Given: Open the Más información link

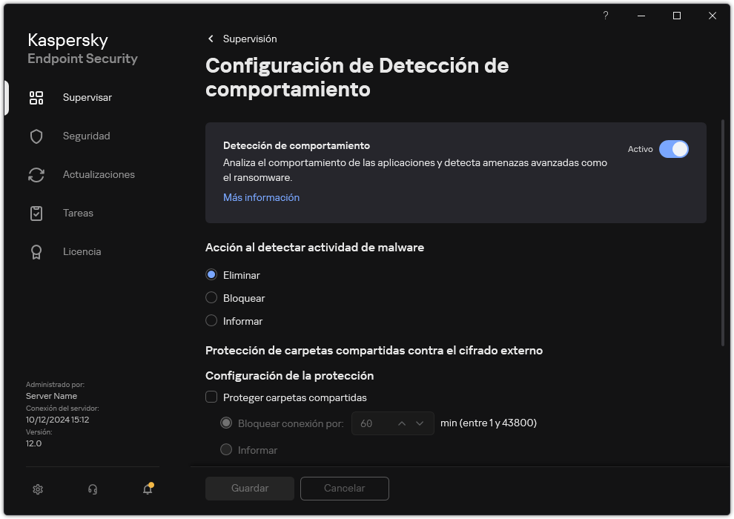Looking at the screenshot, I should (261, 197).
